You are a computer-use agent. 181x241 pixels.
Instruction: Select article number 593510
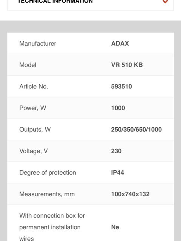[121, 86]
